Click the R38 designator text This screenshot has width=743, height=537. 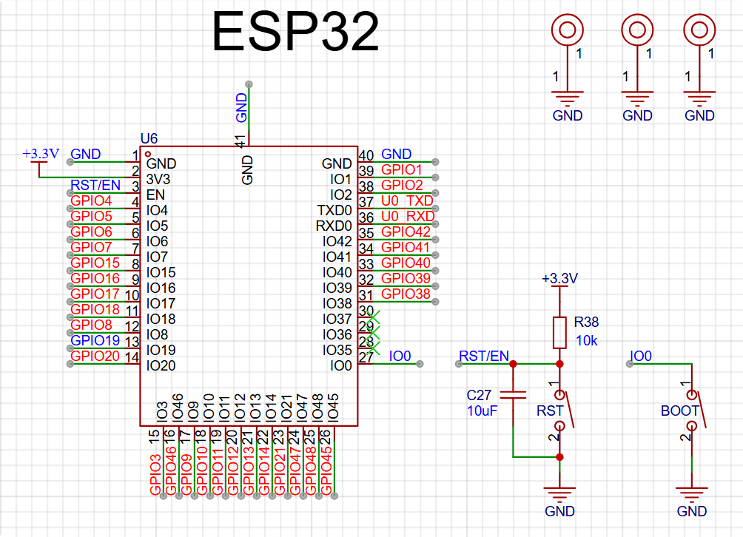587,322
